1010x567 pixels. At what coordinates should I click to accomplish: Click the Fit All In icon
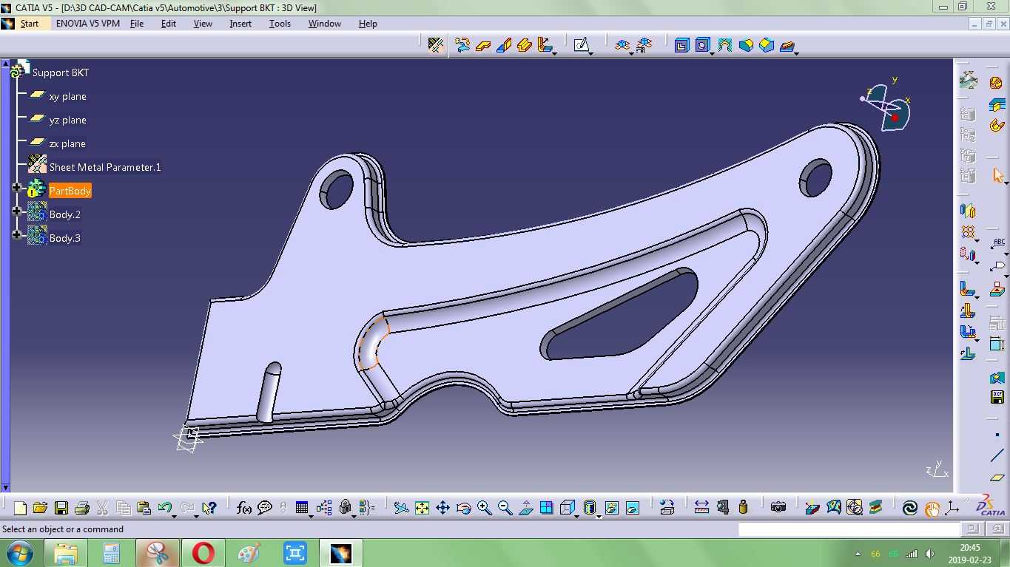coord(422,508)
